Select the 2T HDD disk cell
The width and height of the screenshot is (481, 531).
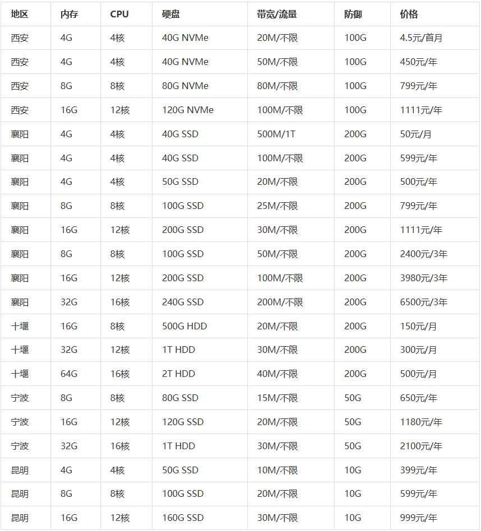click(x=178, y=374)
